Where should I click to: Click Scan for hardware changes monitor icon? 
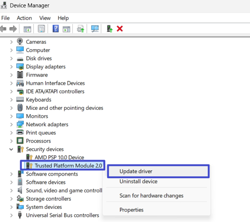(x=95, y=29)
